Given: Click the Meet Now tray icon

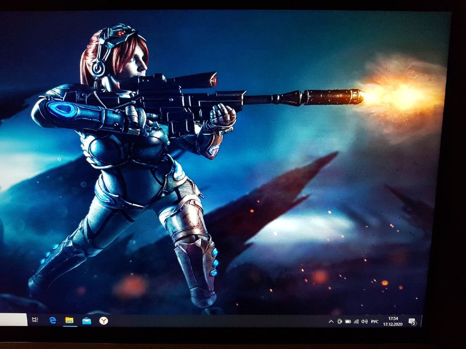Looking at the screenshot, I should pos(339,321).
